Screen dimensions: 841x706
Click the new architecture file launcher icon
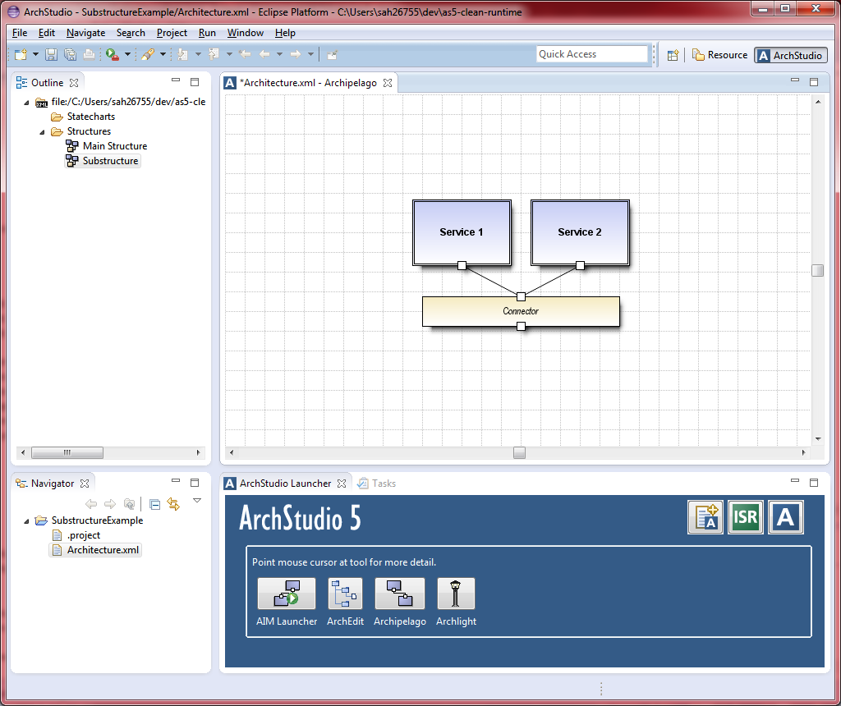click(705, 517)
